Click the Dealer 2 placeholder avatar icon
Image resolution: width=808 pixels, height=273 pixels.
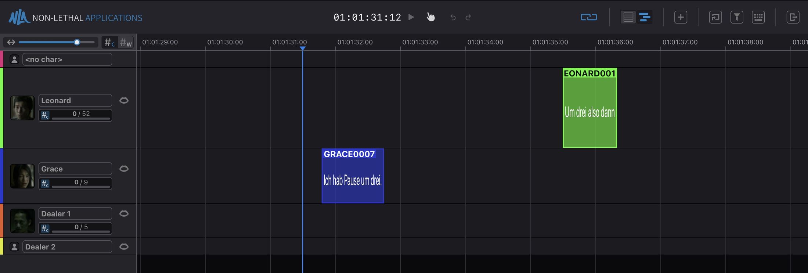click(x=14, y=247)
